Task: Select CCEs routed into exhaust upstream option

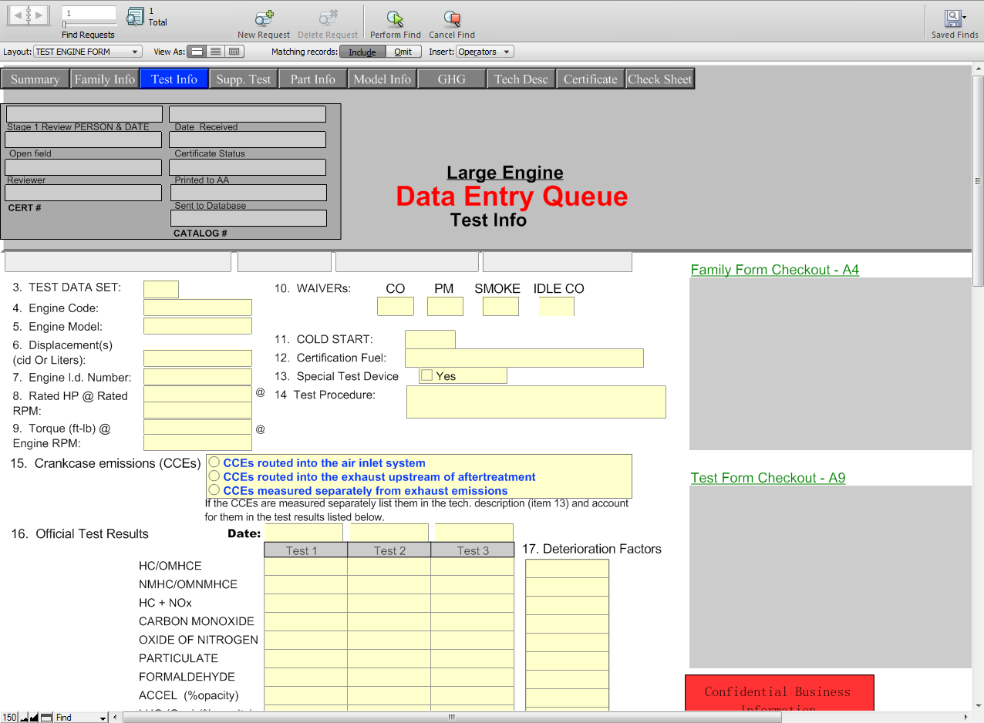Action: tap(214, 476)
